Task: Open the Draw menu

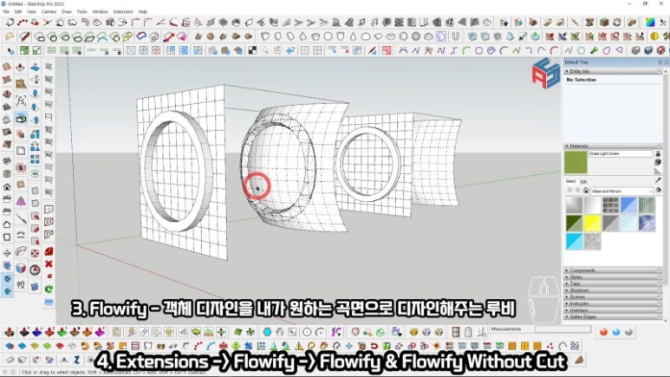Action: point(67,11)
